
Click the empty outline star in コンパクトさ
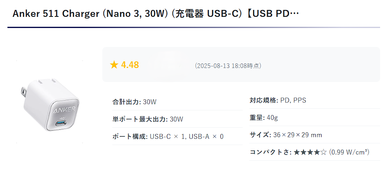324,152
